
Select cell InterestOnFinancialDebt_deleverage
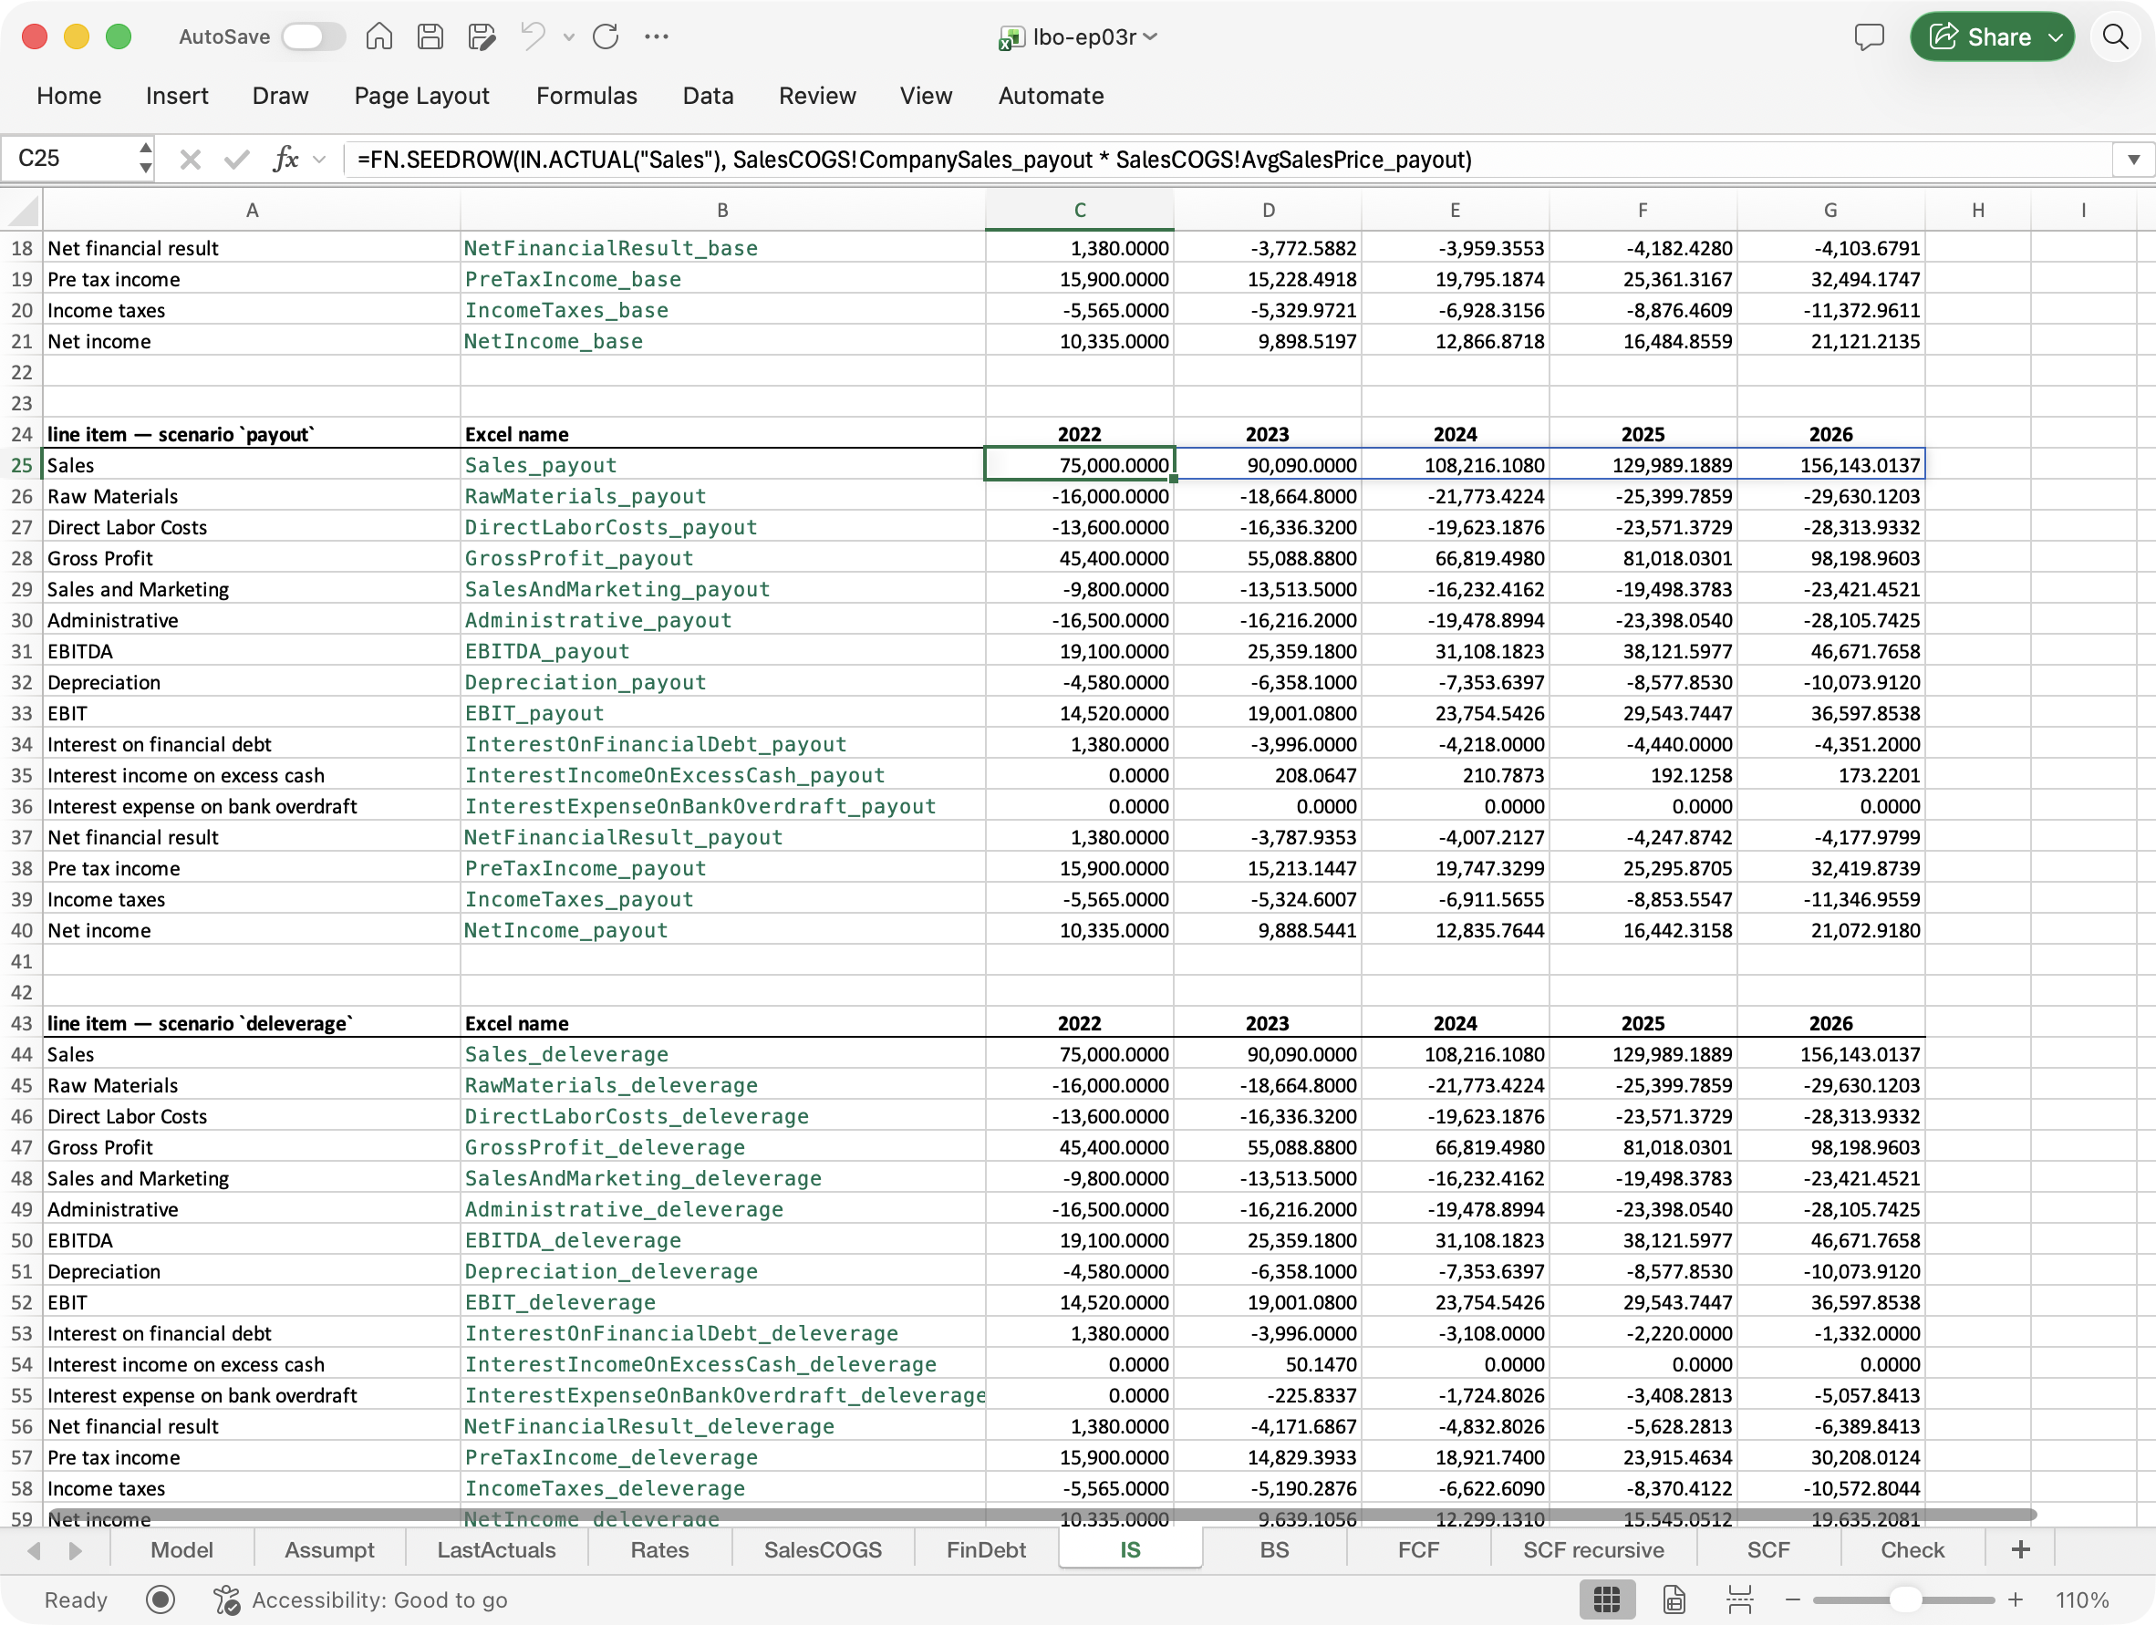[x=722, y=1333]
